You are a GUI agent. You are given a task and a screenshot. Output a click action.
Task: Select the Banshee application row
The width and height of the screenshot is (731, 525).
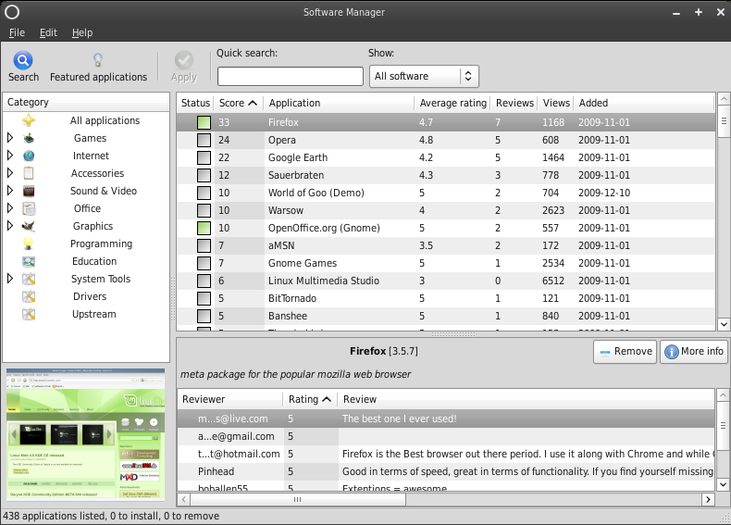pos(446,316)
